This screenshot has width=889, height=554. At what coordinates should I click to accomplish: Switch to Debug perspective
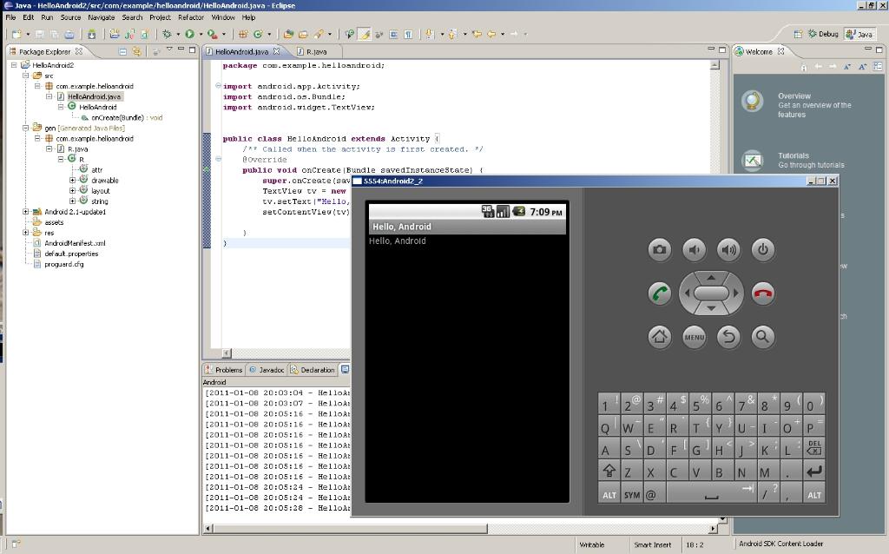pos(823,34)
